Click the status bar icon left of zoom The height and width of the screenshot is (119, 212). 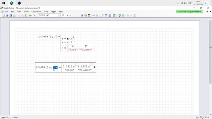point(197,118)
